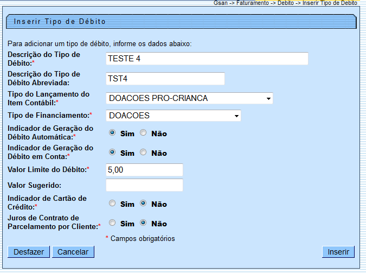Choose Não for Indicador de Cartão de Crédito

point(143,203)
